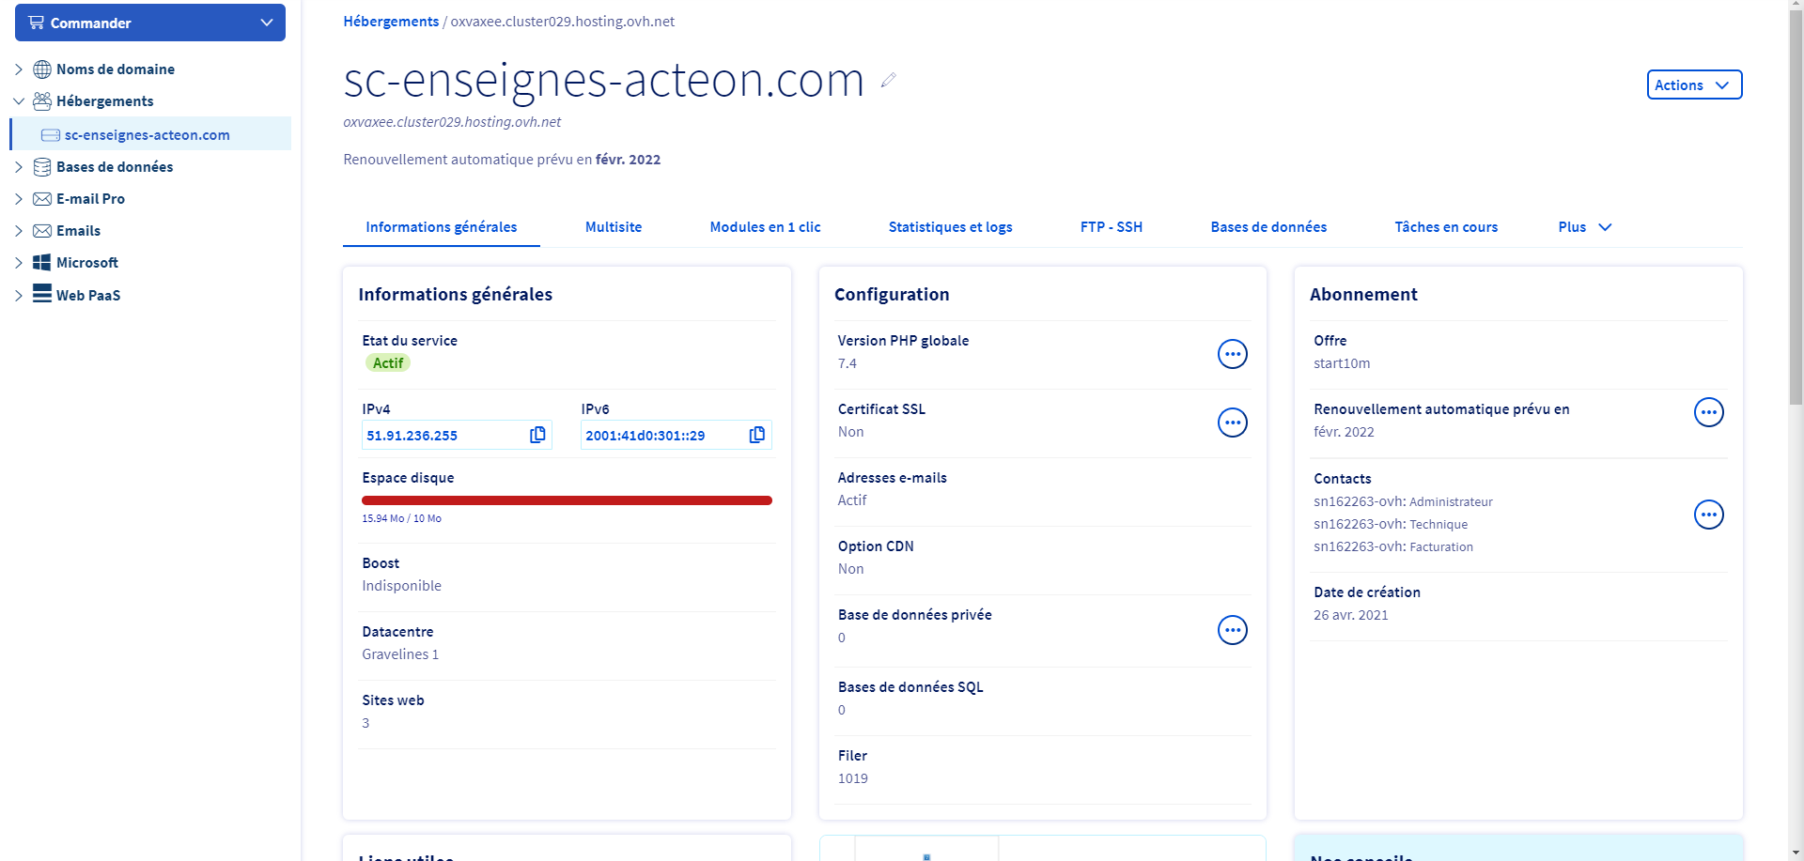Click the pencil icon to rename hosting

888,81
